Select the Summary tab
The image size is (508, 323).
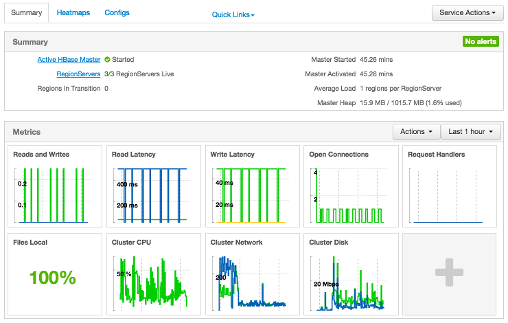[27, 12]
